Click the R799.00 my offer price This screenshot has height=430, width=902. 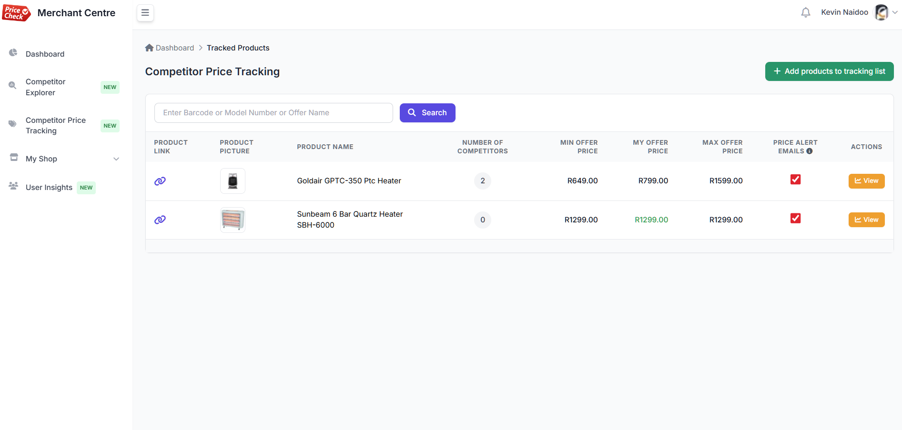[653, 181]
